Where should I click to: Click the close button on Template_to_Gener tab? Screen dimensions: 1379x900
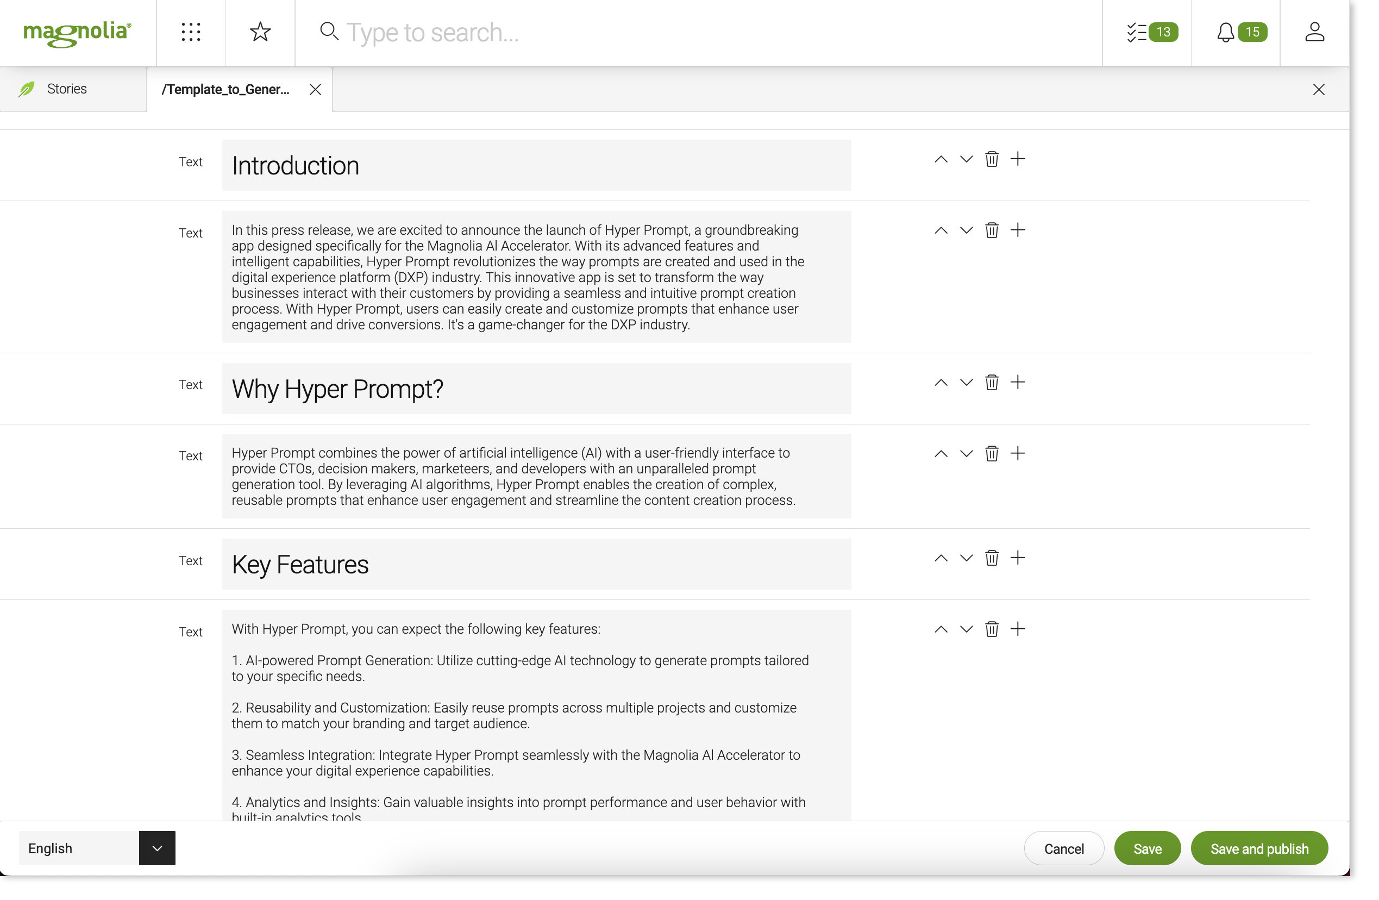pos(315,90)
